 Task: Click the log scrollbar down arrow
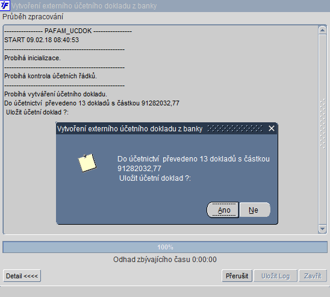pyautogui.click(x=322, y=228)
